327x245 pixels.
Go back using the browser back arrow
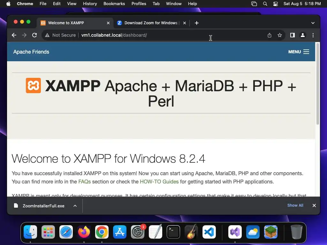click(14, 35)
